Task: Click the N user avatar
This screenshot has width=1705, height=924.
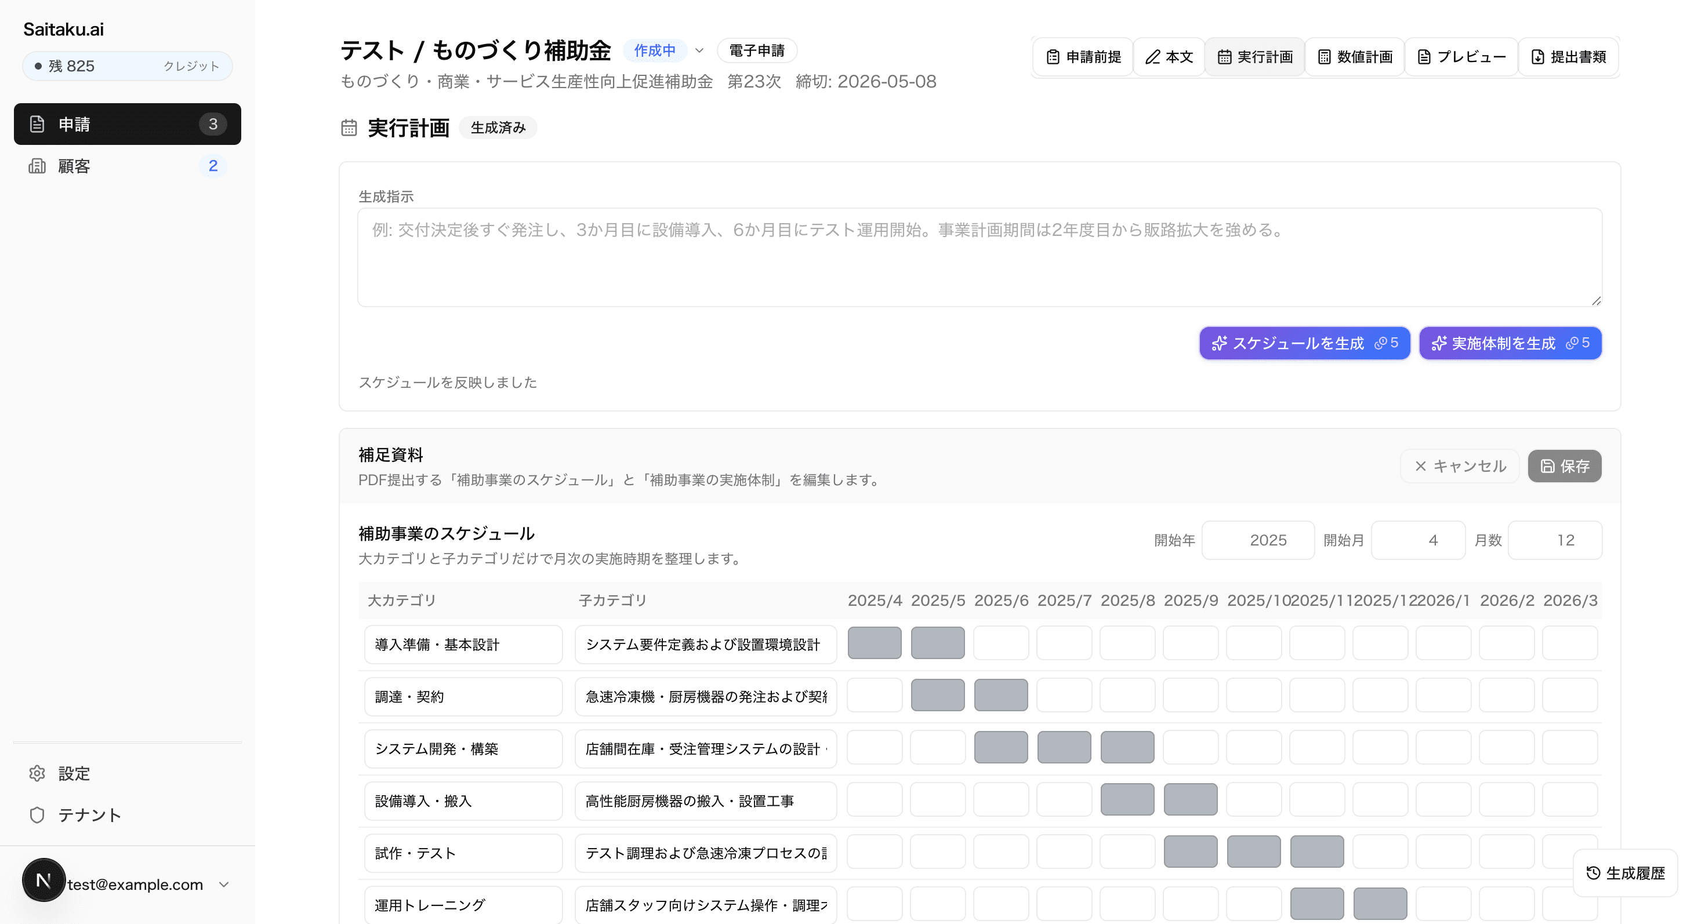Action: 43,881
